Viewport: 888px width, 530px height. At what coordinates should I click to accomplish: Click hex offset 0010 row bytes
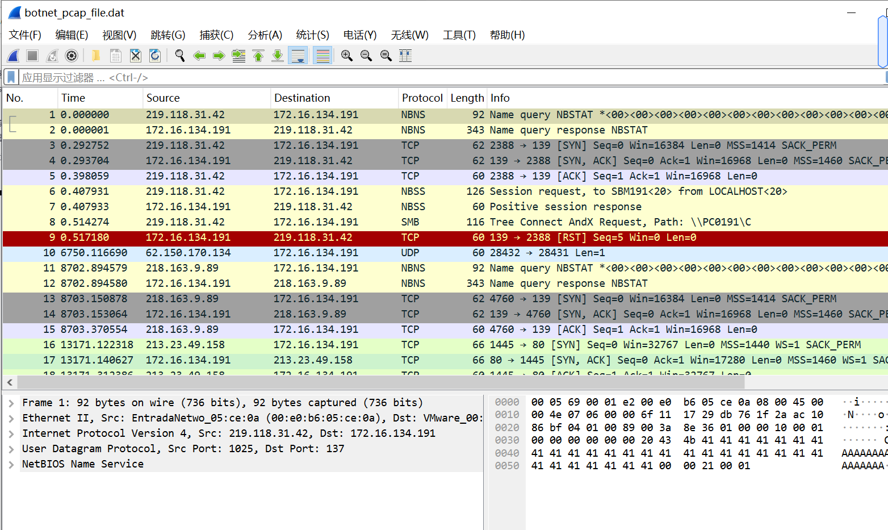677,415
